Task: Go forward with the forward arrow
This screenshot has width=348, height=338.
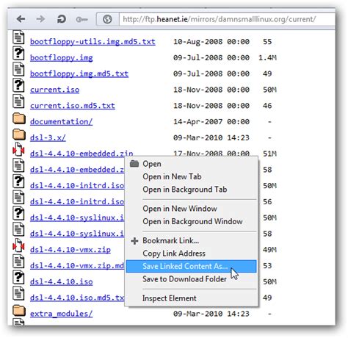Action: pos(40,19)
